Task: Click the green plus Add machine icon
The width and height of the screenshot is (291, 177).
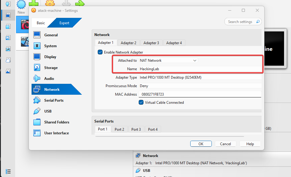Action: click(x=34, y=3)
